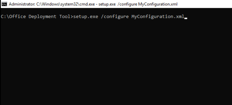Click /configure in the window title
This screenshot has width=232, height=105.
[127, 4]
